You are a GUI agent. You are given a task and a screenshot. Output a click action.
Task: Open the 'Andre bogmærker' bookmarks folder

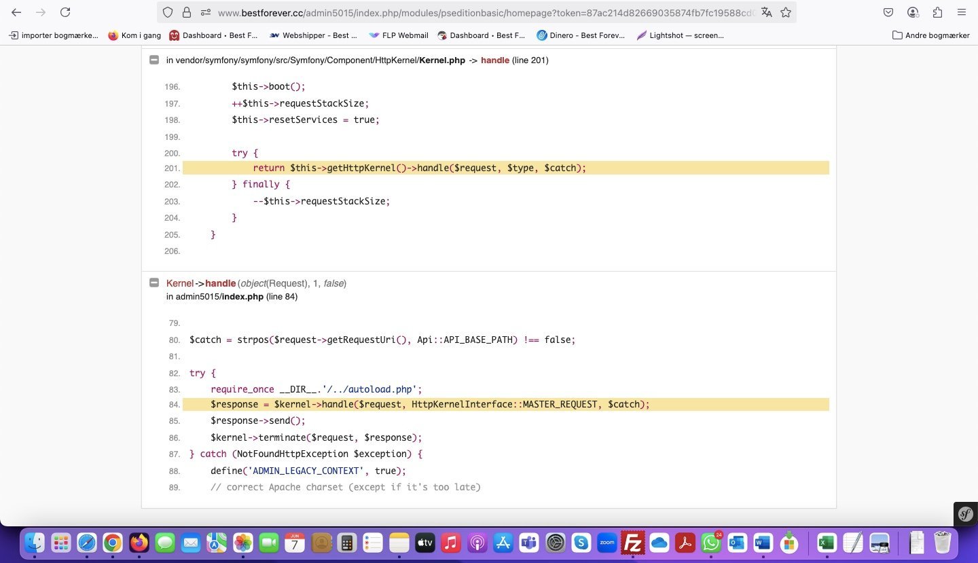(x=930, y=35)
